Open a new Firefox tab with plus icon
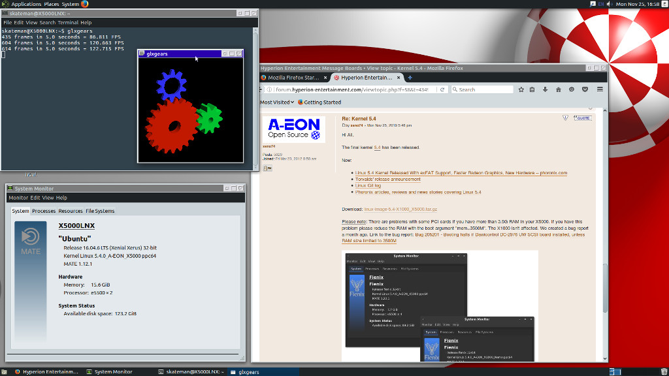669x376 pixels. coord(410,78)
